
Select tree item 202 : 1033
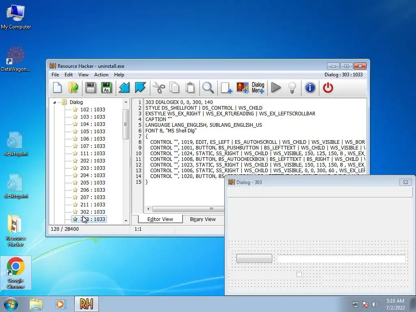pyautogui.click(x=93, y=161)
